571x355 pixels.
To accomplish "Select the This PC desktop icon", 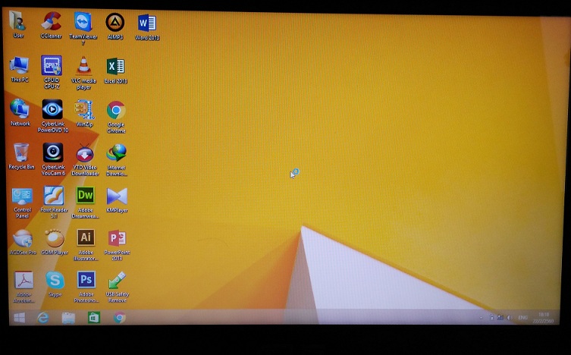I will [19, 69].
